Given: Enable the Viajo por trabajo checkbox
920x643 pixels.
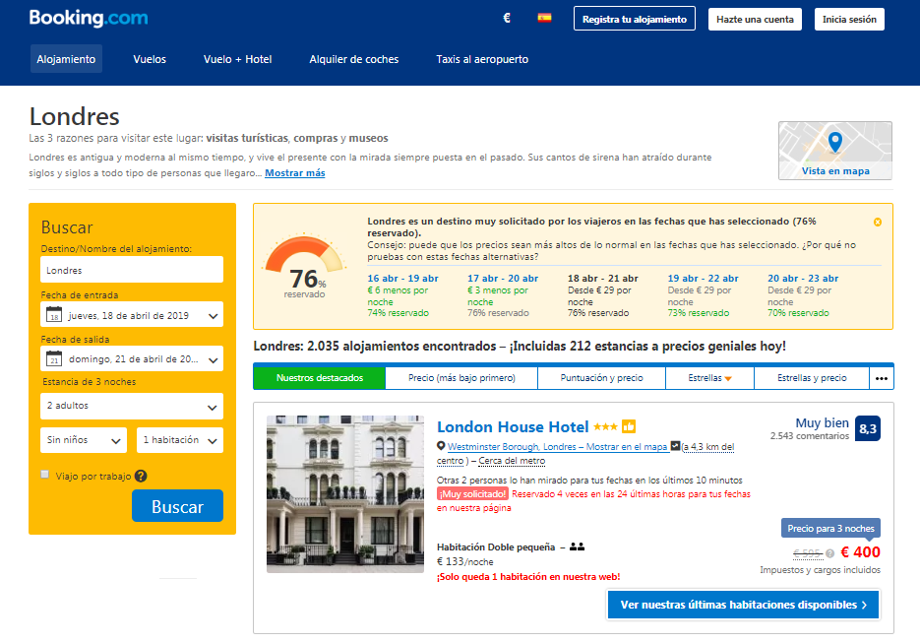Looking at the screenshot, I should tap(45, 475).
